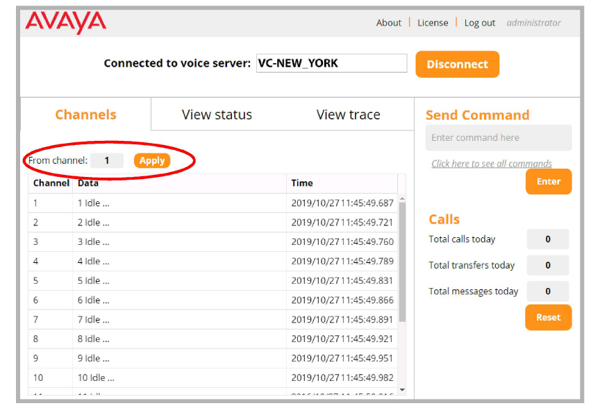
Task: Click the channel list scrollbar thumb
Action: click(402, 262)
